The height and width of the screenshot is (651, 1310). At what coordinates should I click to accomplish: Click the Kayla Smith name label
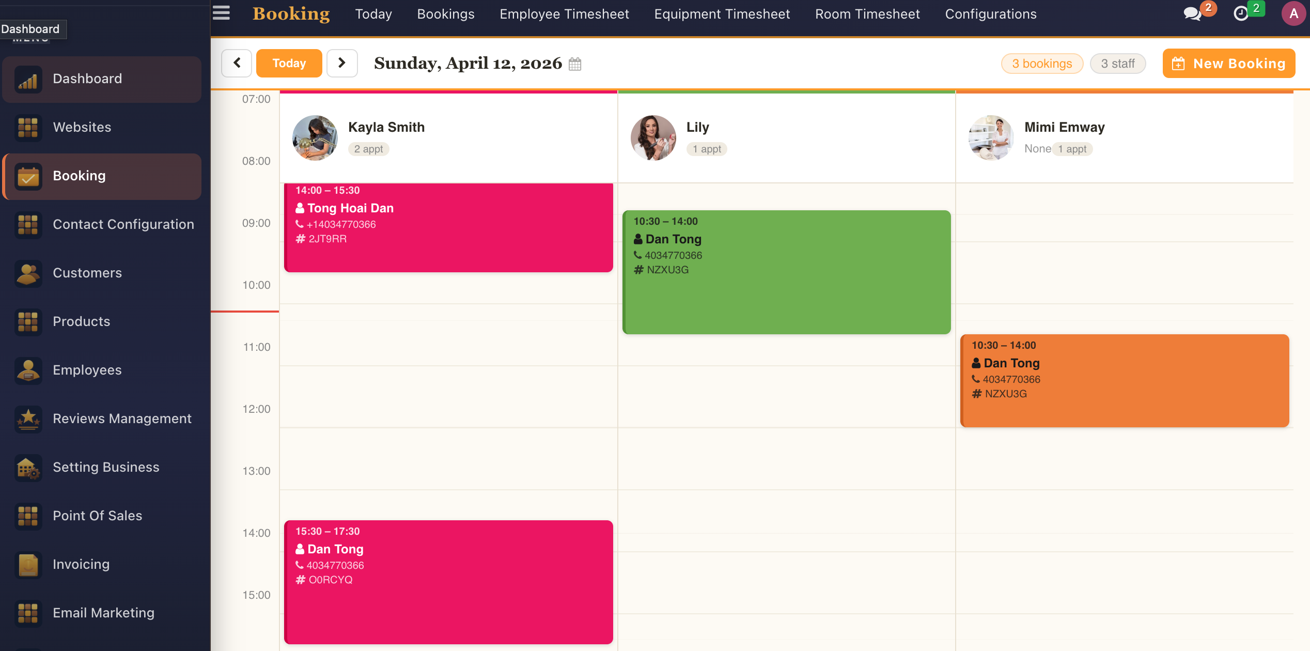tap(386, 128)
